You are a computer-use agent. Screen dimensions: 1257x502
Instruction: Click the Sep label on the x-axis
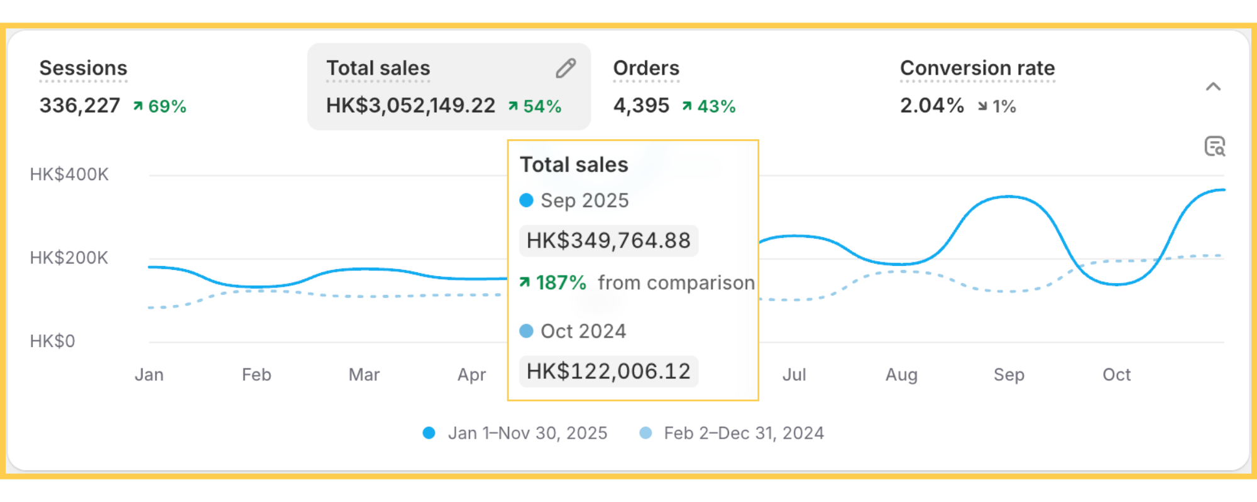(1009, 375)
